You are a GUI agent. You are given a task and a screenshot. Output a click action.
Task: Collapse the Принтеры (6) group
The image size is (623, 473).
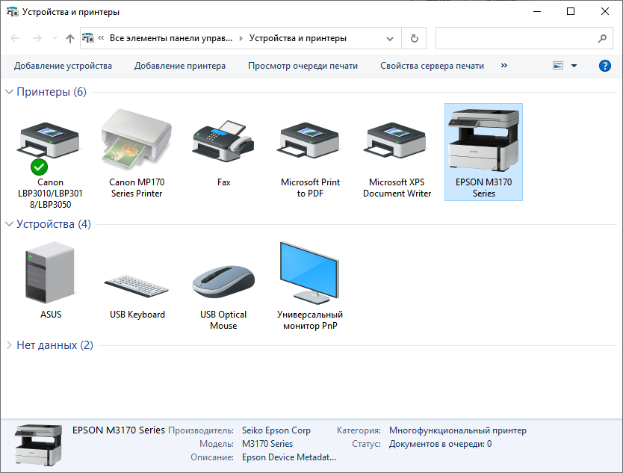pyautogui.click(x=9, y=92)
